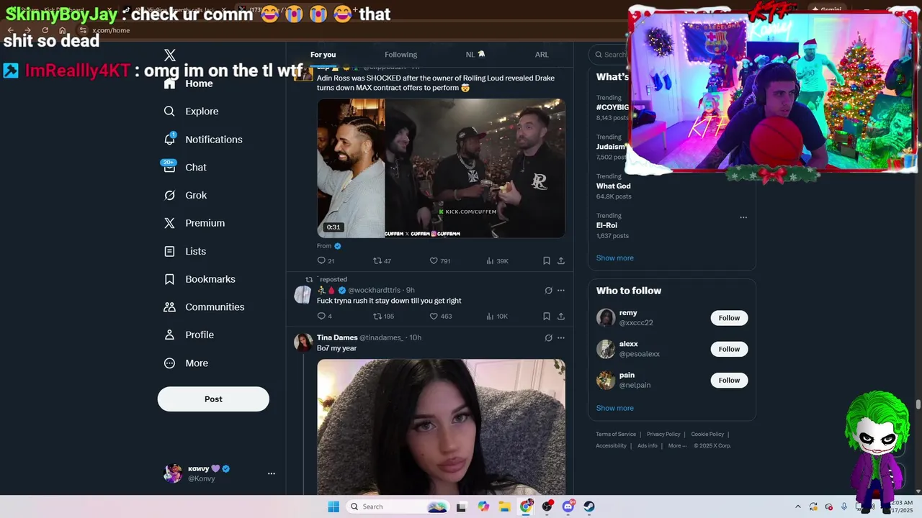The width and height of the screenshot is (922, 518).
Task: Follow remy @xxccc22
Action: [729, 318]
